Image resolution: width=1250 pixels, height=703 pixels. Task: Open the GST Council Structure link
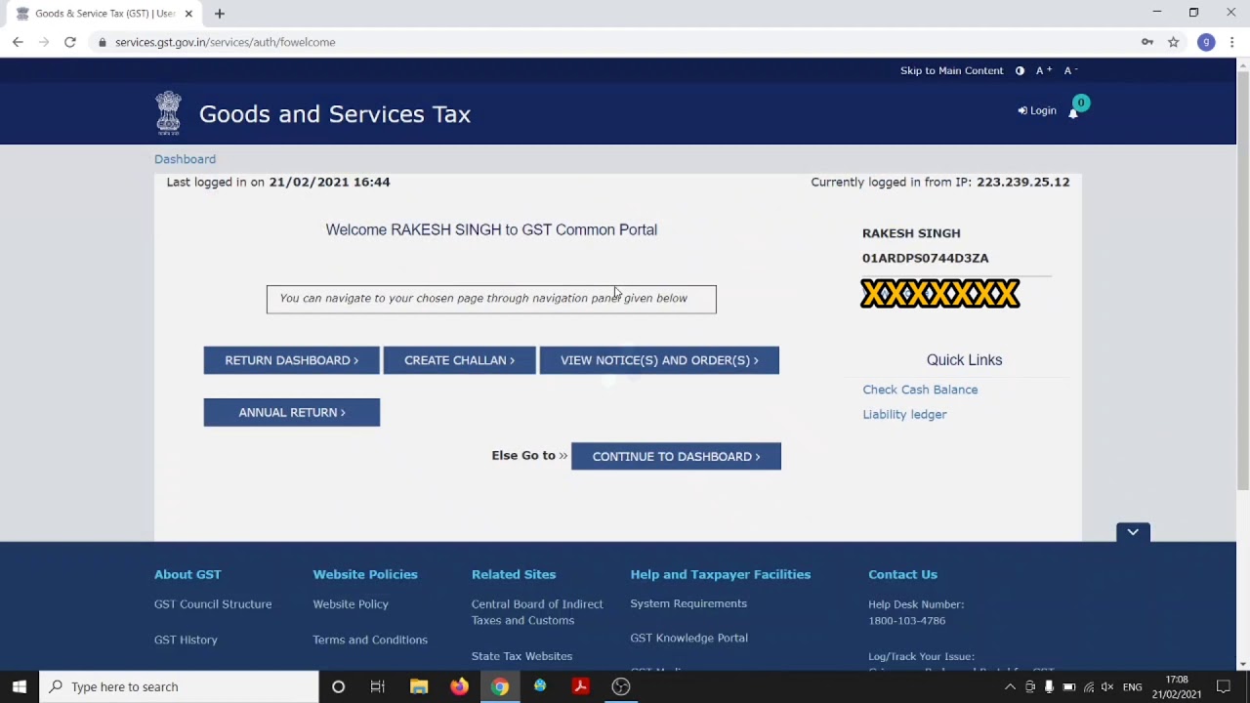pos(213,604)
